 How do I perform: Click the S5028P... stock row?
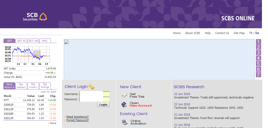30,114
